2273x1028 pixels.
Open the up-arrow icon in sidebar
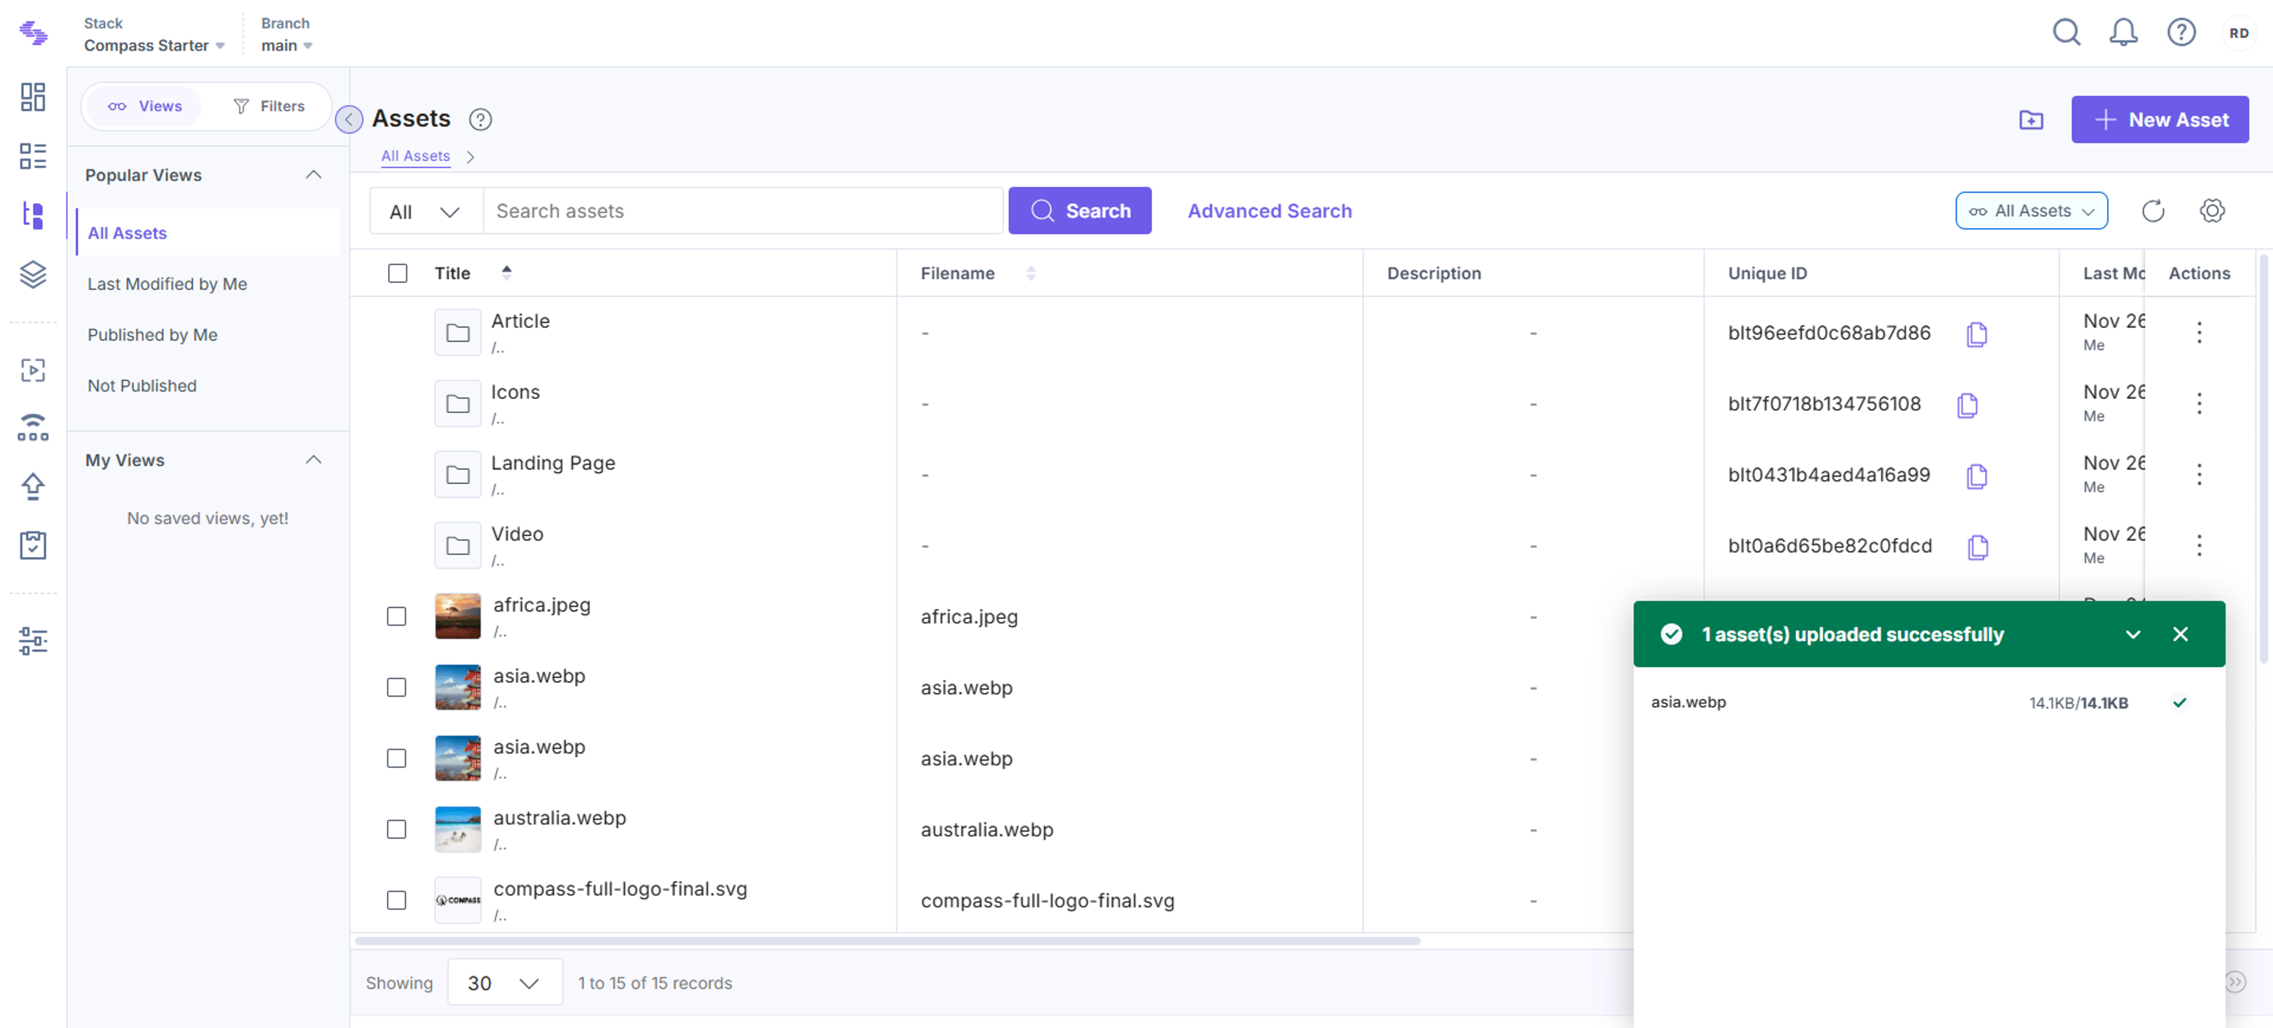33,487
